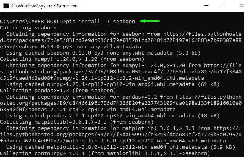Click the 'Collecting pandas>=1.2' line
Image resolution: width=244 pixels, height=157 pixels.
58,91
